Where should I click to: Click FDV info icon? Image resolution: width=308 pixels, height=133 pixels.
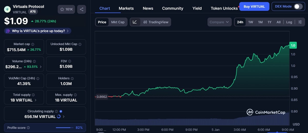point(70,61)
